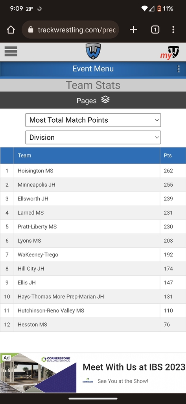Open the tab switcher
Image resolution: width=186 pixels, height=404 pixels.
point(155,30)
